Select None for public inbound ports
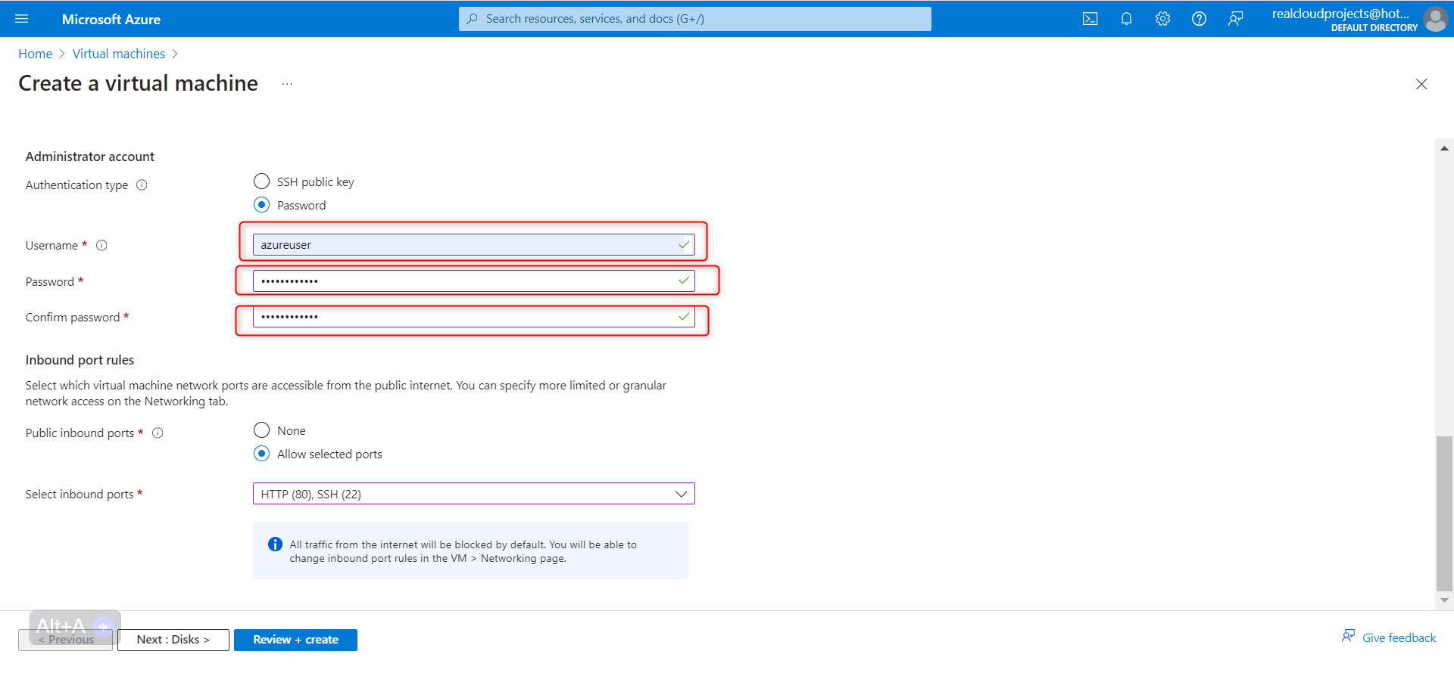The width and height of the screenshot is (1454, 673). (261, 430)
